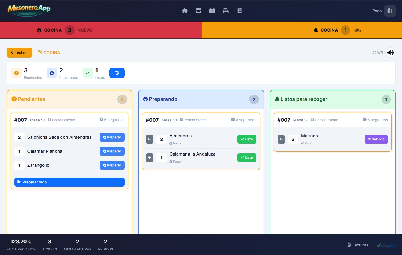Viewport: 402px width, 255px height.
Task: Open the receipt icon in the navbar
Action: point(239,11)
